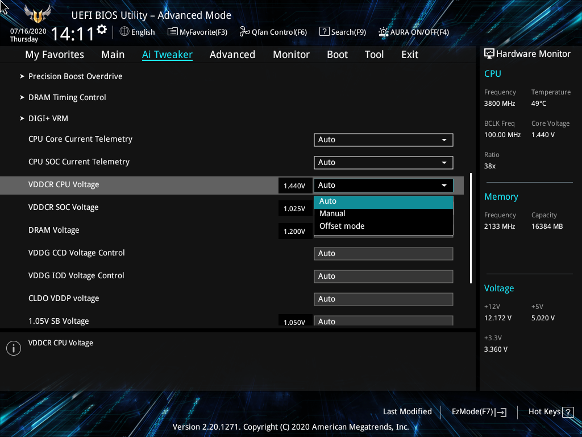Click the Hardware Monitor screen icon

click(489, 54)
